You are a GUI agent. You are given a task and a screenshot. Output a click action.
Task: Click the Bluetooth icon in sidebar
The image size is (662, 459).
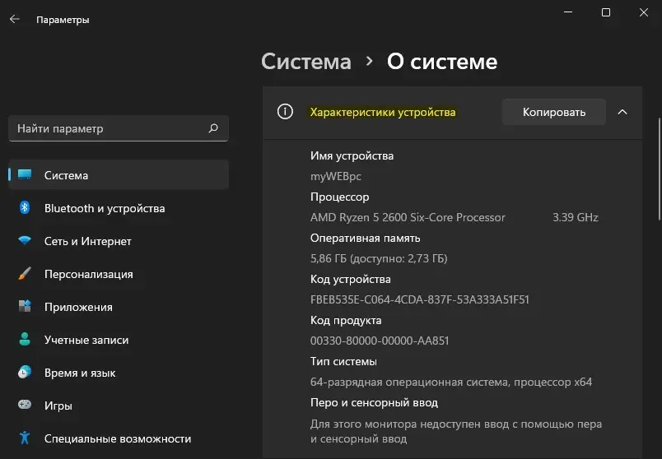pyautogui.click(x=25, y=208)
